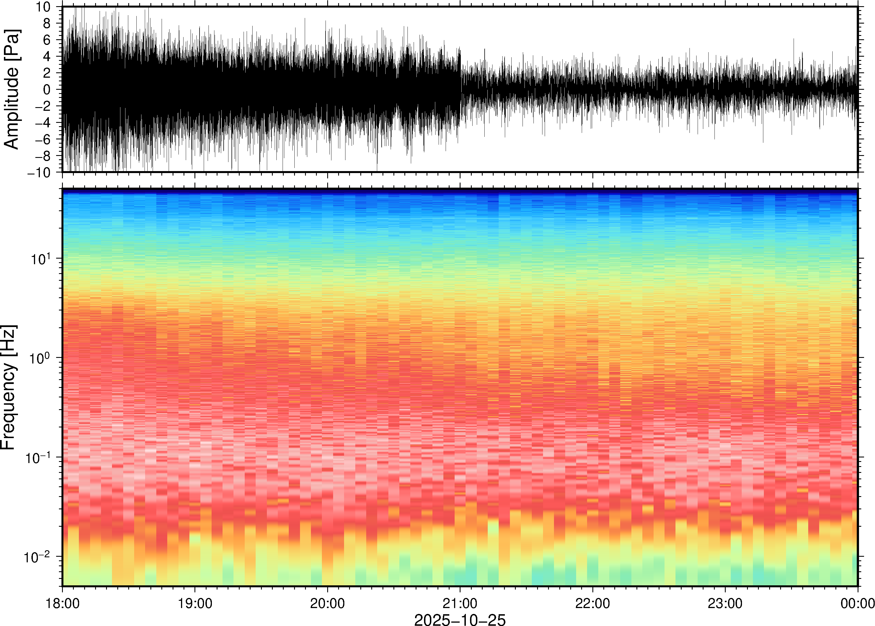Click the 18:00 time axis label

click(x=63, y=603)
